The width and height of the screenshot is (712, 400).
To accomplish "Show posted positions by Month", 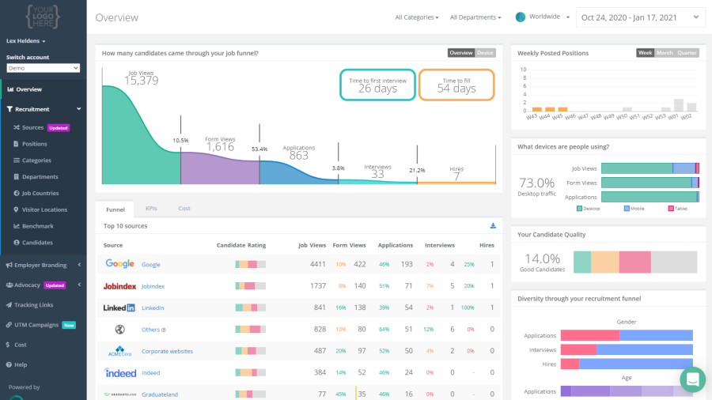I will point(665,53).
